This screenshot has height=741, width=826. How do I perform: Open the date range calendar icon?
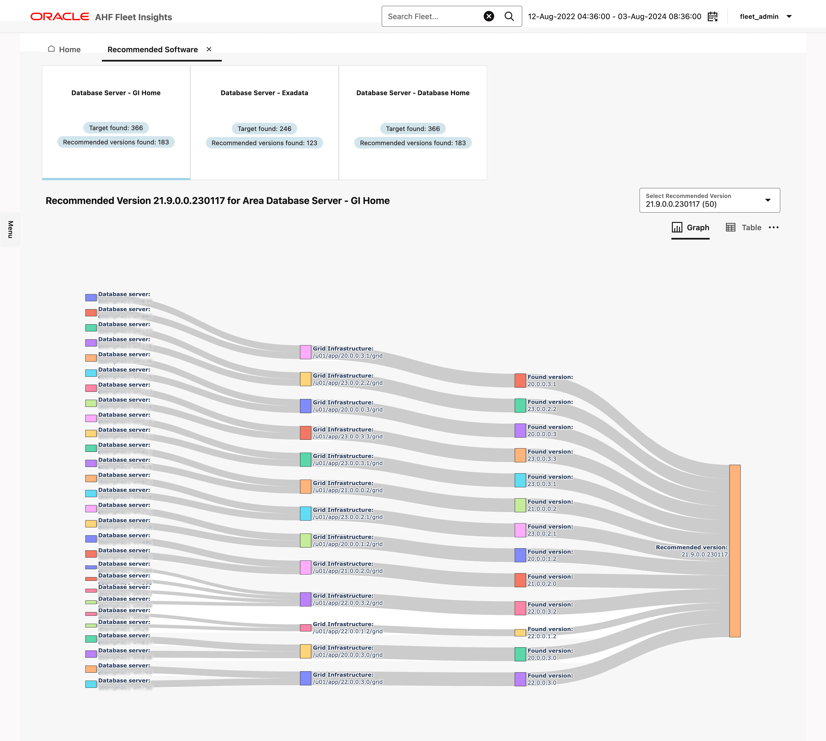tap(713, 16)
